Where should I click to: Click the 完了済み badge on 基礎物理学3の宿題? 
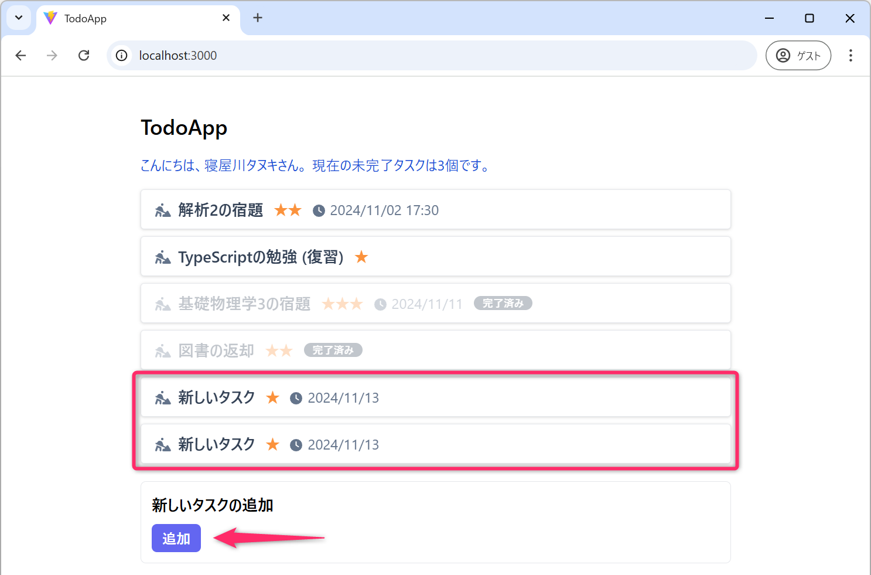[503, 304]
